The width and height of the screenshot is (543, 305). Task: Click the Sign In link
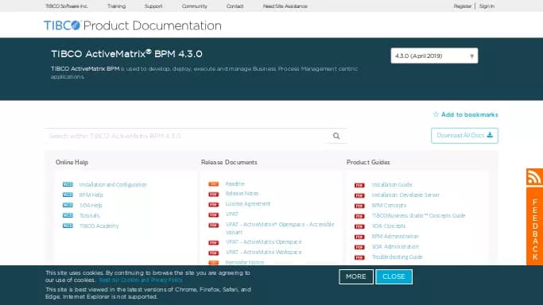(487, 6)
